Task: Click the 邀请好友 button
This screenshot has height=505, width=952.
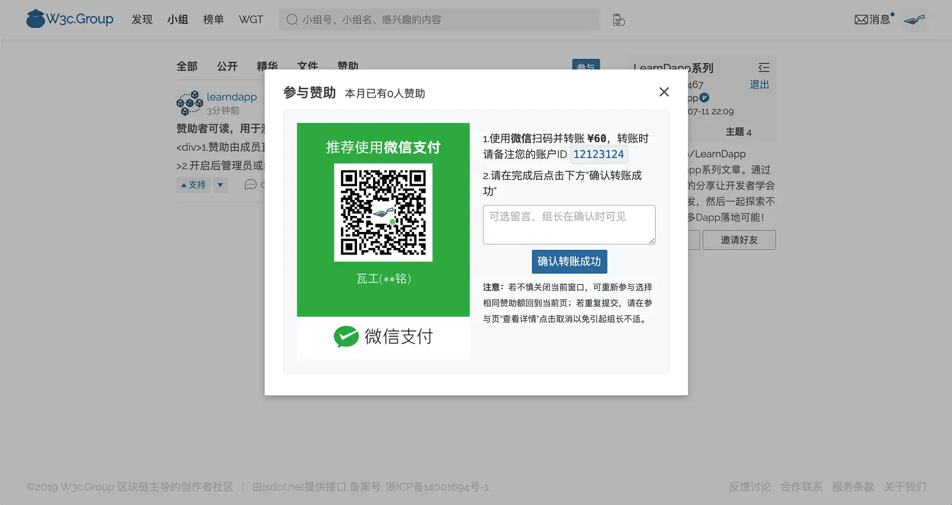Action: point(739,240)
